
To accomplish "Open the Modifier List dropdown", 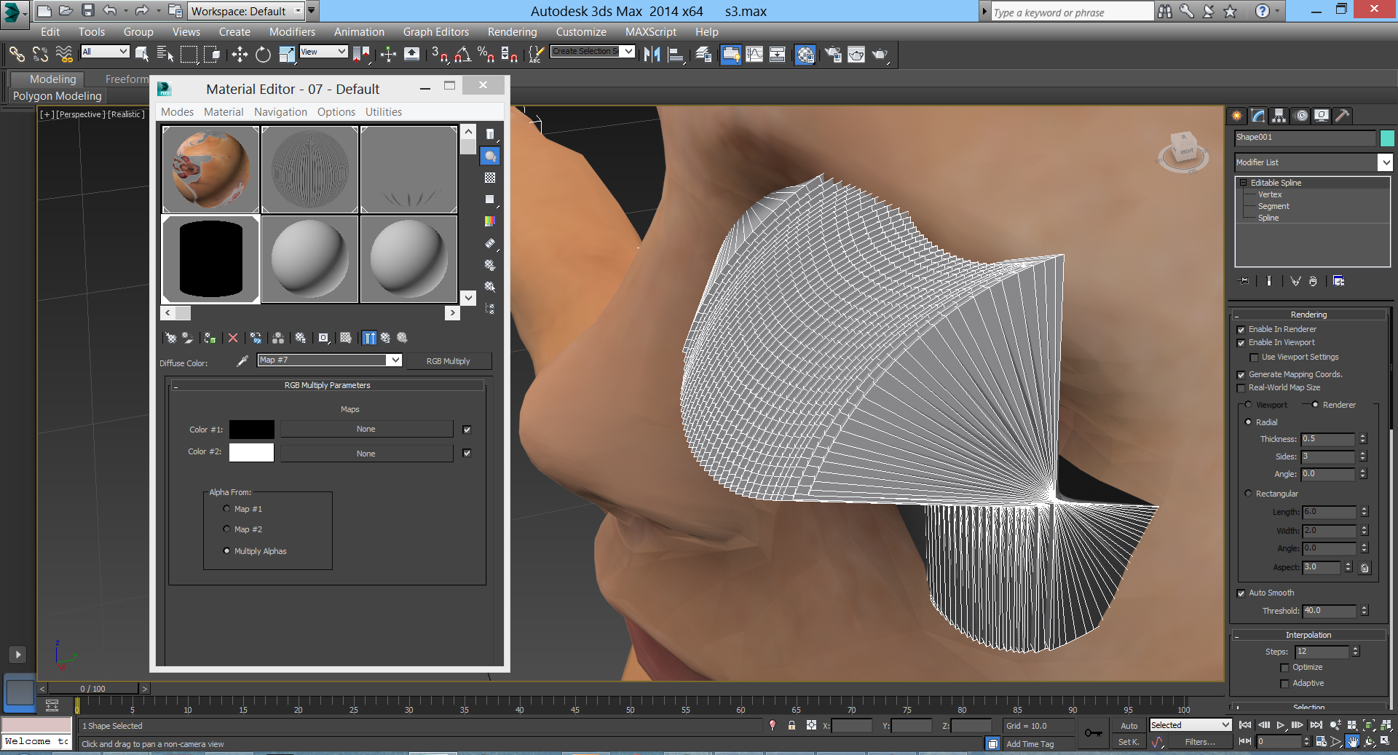I will pos(1385,162).
